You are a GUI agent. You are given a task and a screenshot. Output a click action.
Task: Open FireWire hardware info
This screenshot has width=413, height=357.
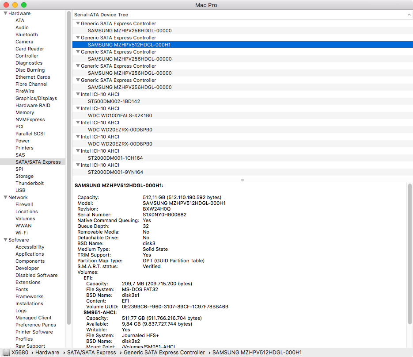click(x=25, y=91)
